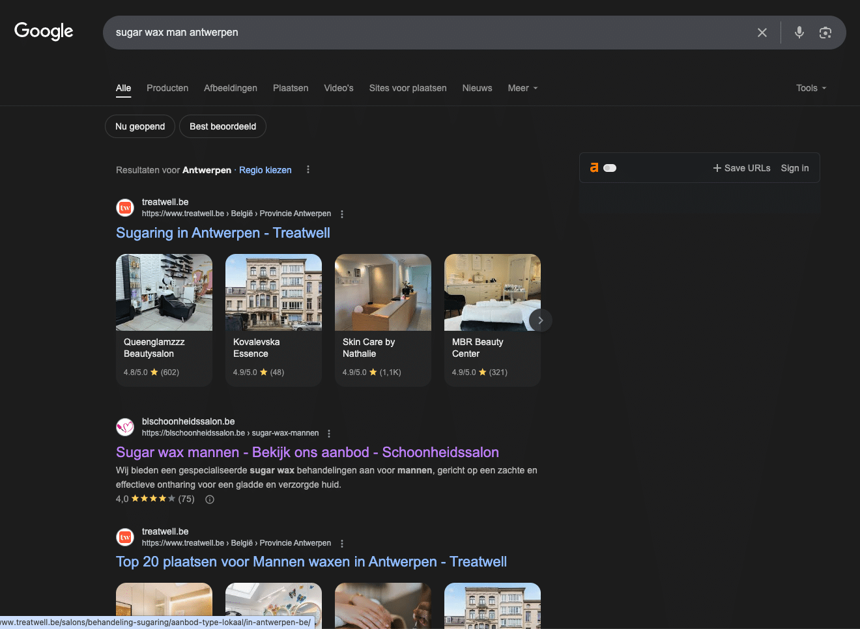Open Sugar wax mannen Schoonheidssalon link
This screenshot has width=860, height=629.
(x=308, y=453)
